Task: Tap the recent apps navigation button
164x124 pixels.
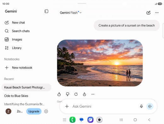Action: pos(121,120)
